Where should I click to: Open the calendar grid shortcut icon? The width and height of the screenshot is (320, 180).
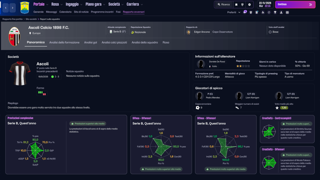click(287, 12)
